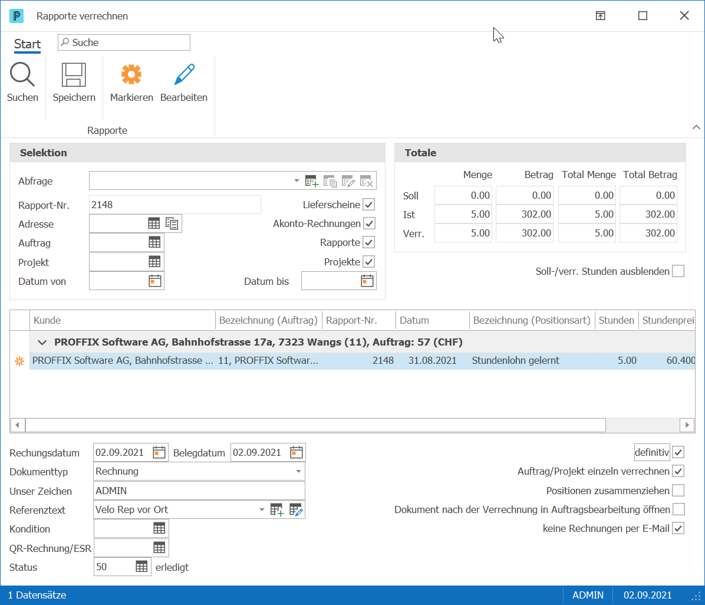Open the Abfrage dropdown arrow
This screenshot has height=605, width=705.
(x=297, y=181)
